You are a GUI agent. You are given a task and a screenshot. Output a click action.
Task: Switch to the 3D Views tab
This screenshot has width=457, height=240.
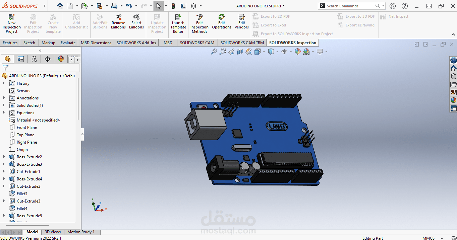(x=53, y=232)
